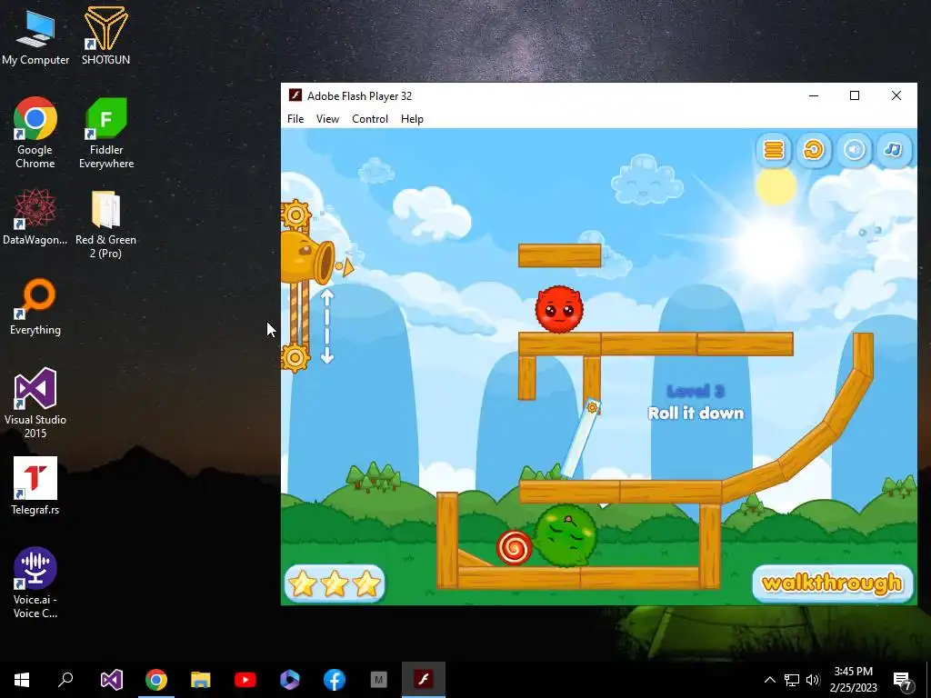Expand hidden system tray icons
Viewport: 931px width, 698px height.
tap(769, 680)
